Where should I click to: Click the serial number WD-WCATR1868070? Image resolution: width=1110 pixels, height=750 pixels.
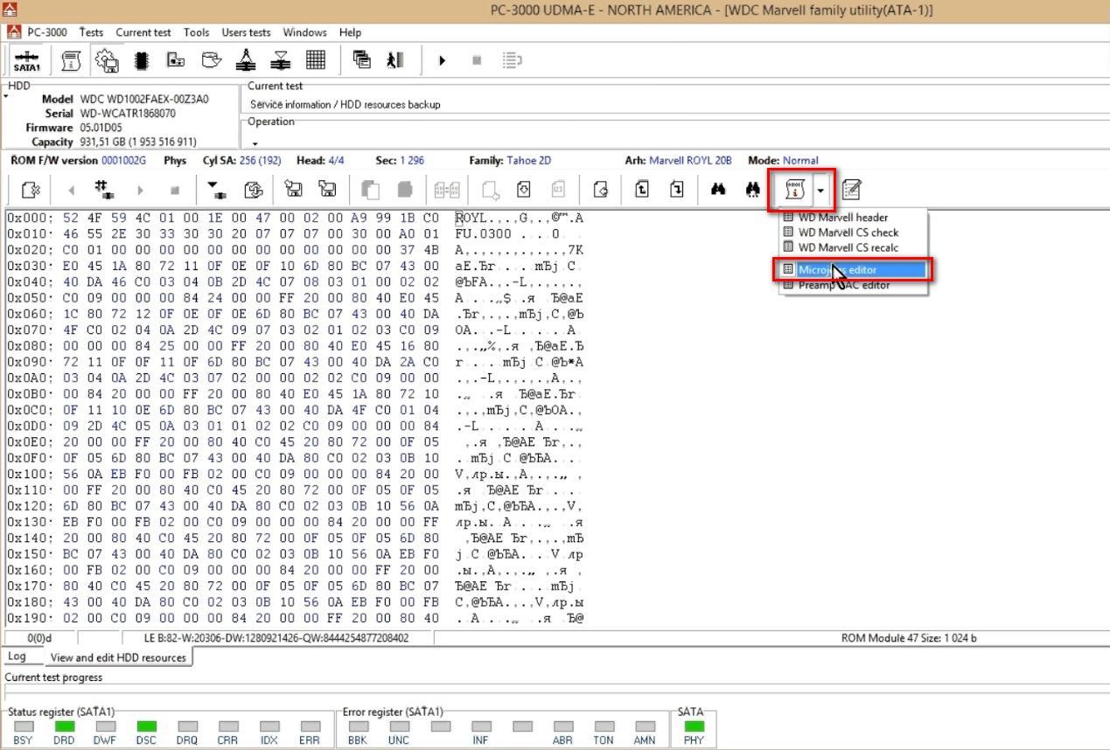coord(128,114)
